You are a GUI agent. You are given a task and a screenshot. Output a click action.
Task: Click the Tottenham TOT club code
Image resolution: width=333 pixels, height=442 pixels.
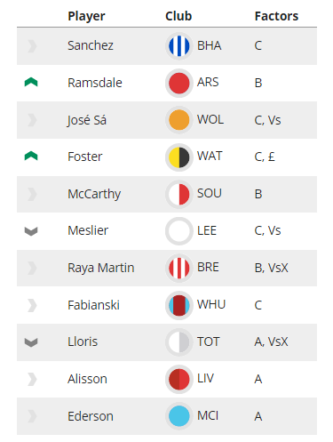tap(209, 342)
